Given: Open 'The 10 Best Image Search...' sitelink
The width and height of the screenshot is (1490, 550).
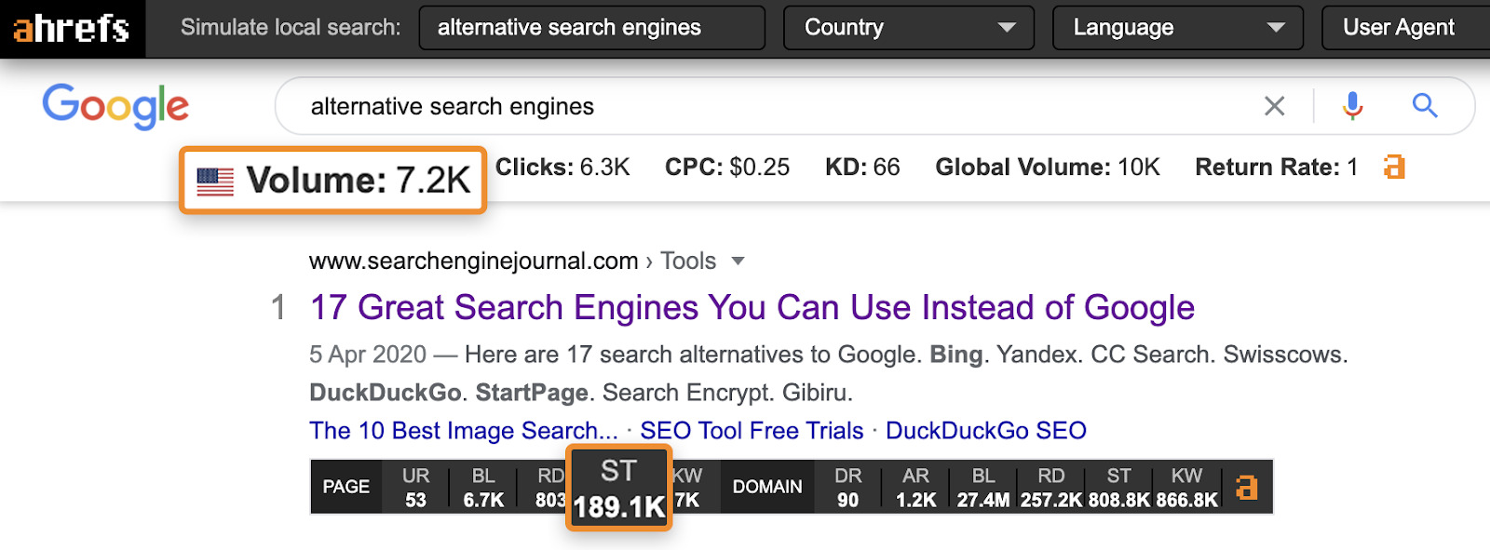Looking at the screenshot, I should [463, 431].
